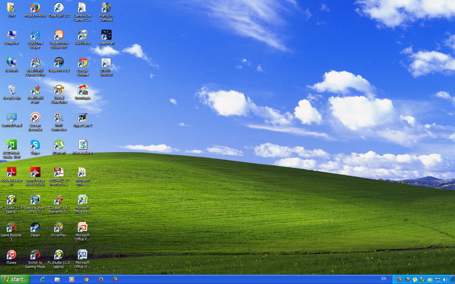Select Vegas Movie Studio 8.0 icon
Image resolution: width=455 pixels, height=284 pixels.
tap(59, 39)
